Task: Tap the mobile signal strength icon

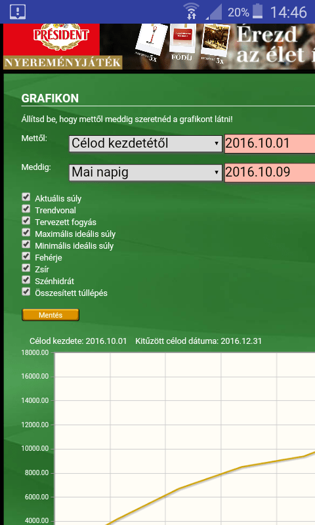Action: point(214,12)
